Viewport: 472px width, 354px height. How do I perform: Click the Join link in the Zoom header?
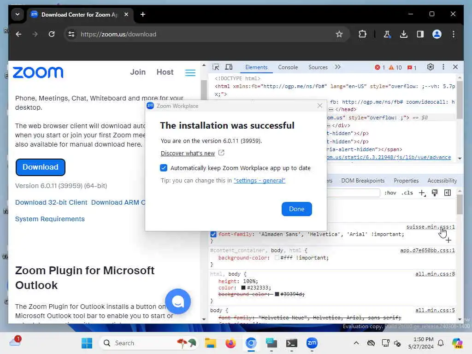pos(137,72)
